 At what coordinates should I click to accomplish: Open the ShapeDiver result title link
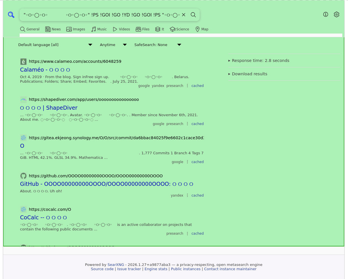(49, 108)
